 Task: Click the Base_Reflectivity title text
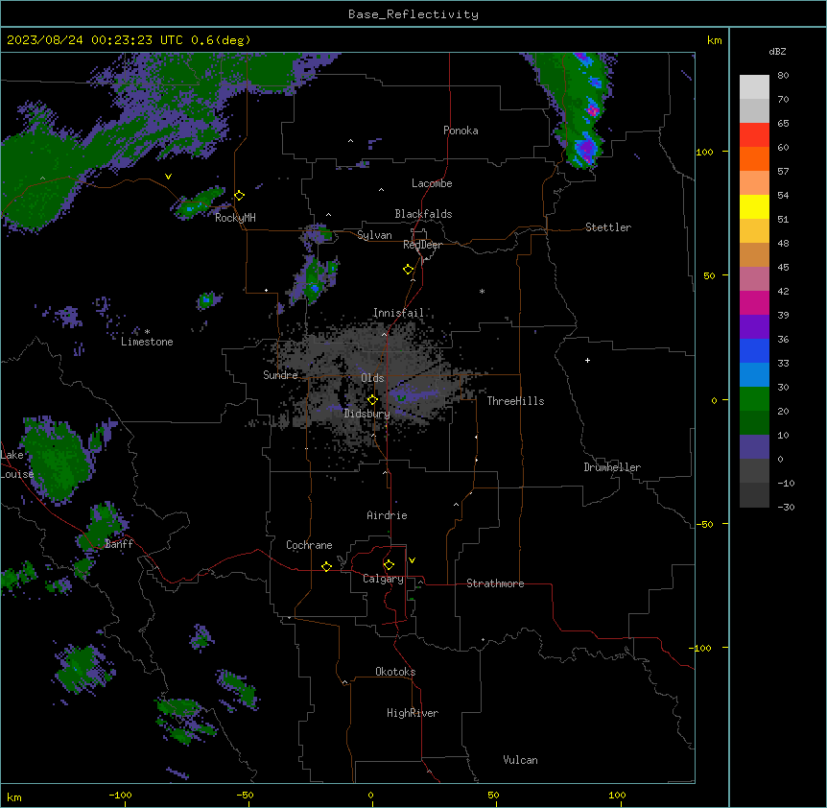click(413, 14)
